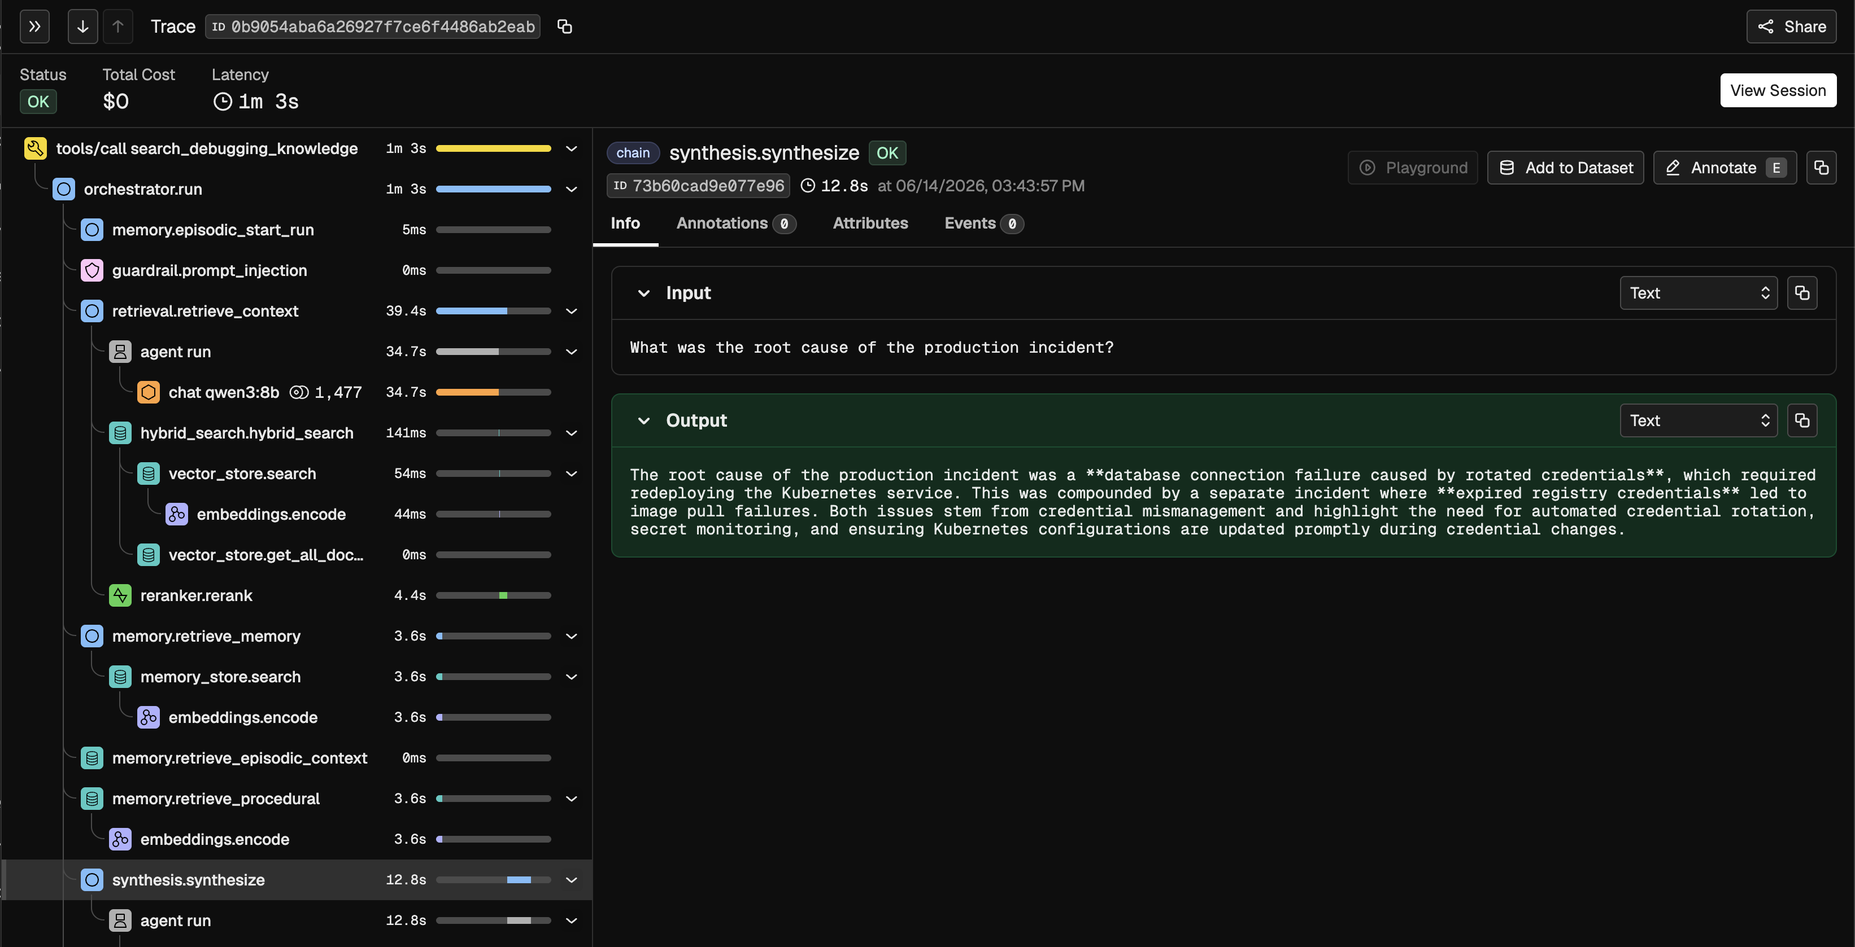Collapse the memory.retrieve_memory row
The width and height of the screenshot is (1855, 947).
tap(571, 636)
